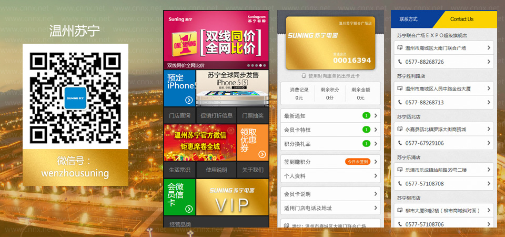Tap the 双线同价全网比价 top banner
The height and width of the screenshot is (237, 505).
click(x=216, y=40)
